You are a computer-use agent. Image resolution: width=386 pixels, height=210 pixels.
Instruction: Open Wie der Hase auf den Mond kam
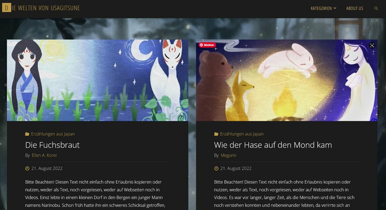(273, 145)
